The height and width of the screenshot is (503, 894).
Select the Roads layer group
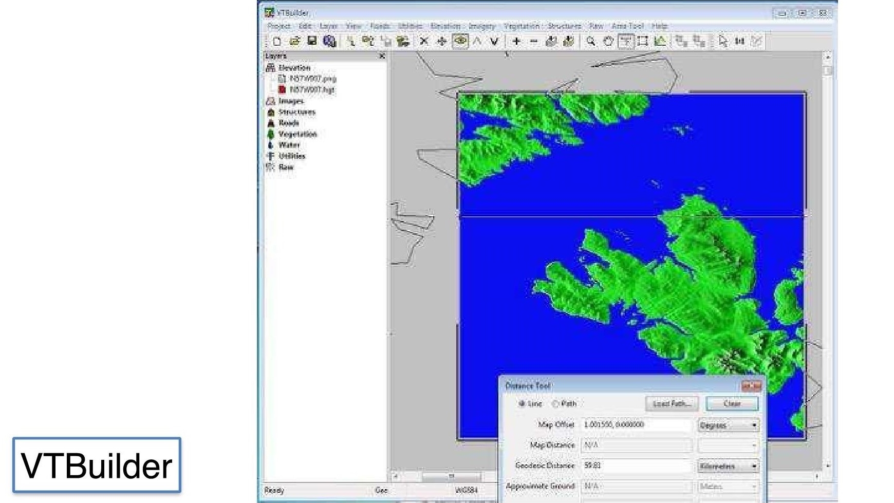pyautogui.click(x=289, y=123)
